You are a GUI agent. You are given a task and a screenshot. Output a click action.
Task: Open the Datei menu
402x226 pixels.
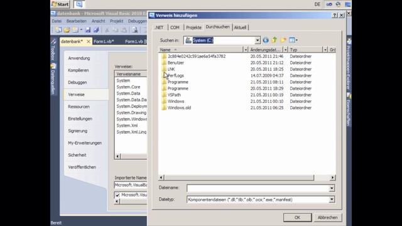57,21
